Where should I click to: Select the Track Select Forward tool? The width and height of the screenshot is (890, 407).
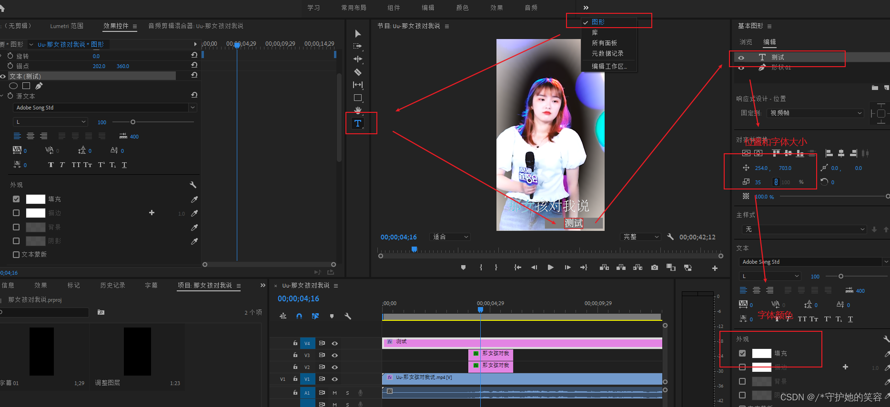[x=358, y=46]
